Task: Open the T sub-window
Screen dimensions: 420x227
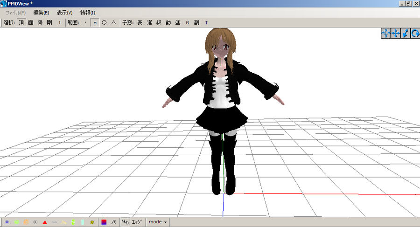Action: [206, 22]
